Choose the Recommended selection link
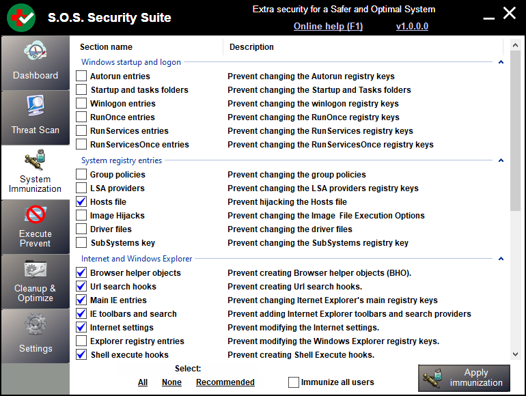Screen dimensions: 526x396 click(225, 382)
